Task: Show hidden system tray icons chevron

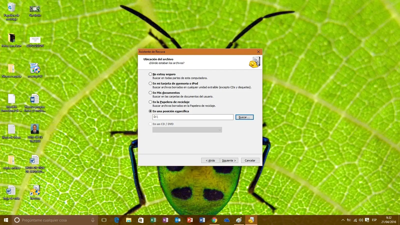Action: [343, 220]
